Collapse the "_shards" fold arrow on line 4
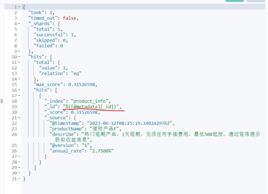The height and width of the screenshot is (194, 268). (19, 24)
